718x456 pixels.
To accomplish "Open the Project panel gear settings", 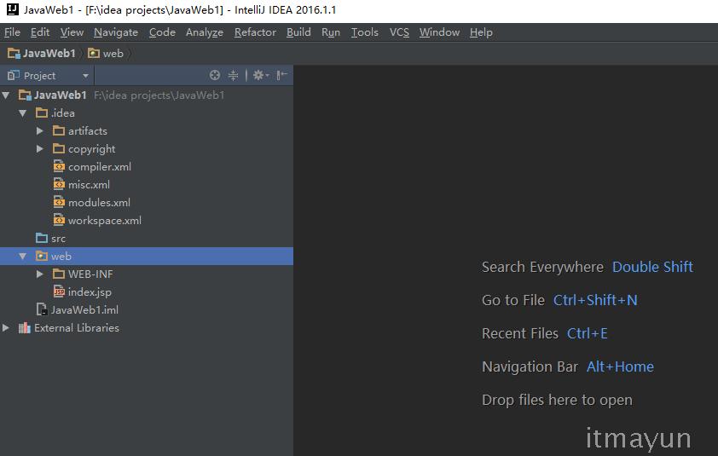I will pos(261,75).
